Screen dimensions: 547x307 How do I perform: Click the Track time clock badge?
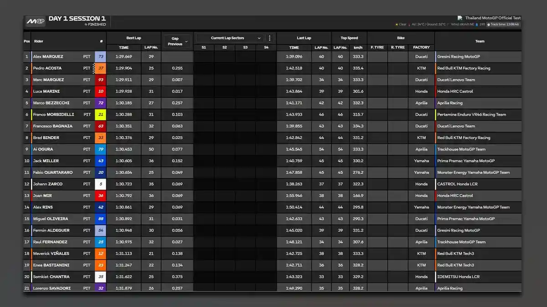[503, 25]
